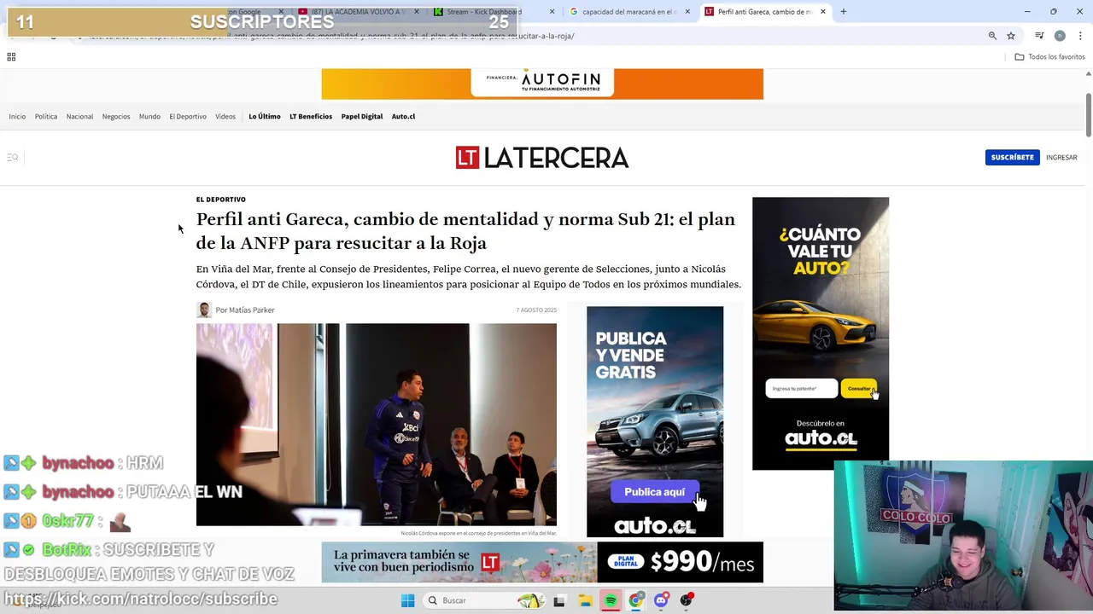Open a new browser tab

coord(844,12)
